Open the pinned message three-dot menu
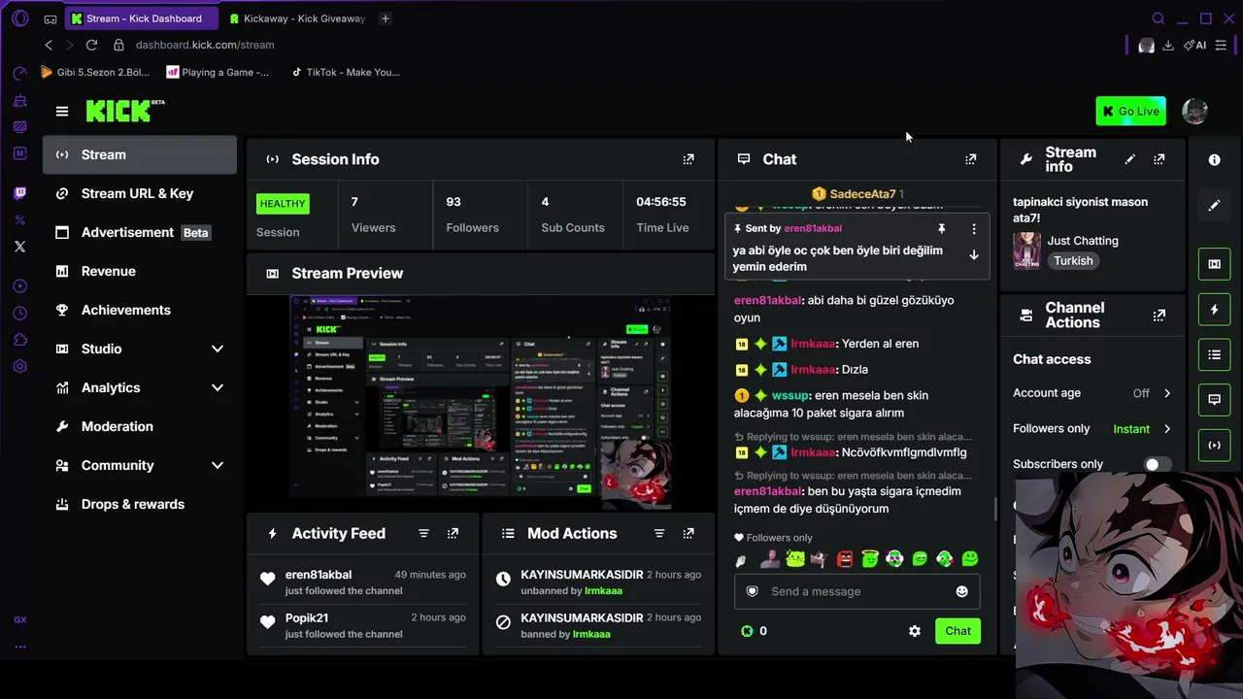The image size is (1243, 699). (x=974, y=229)
